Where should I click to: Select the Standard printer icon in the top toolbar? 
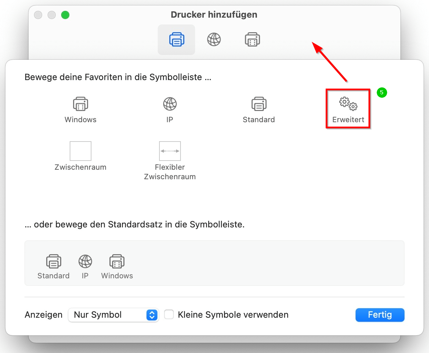[x=176, y=40]
